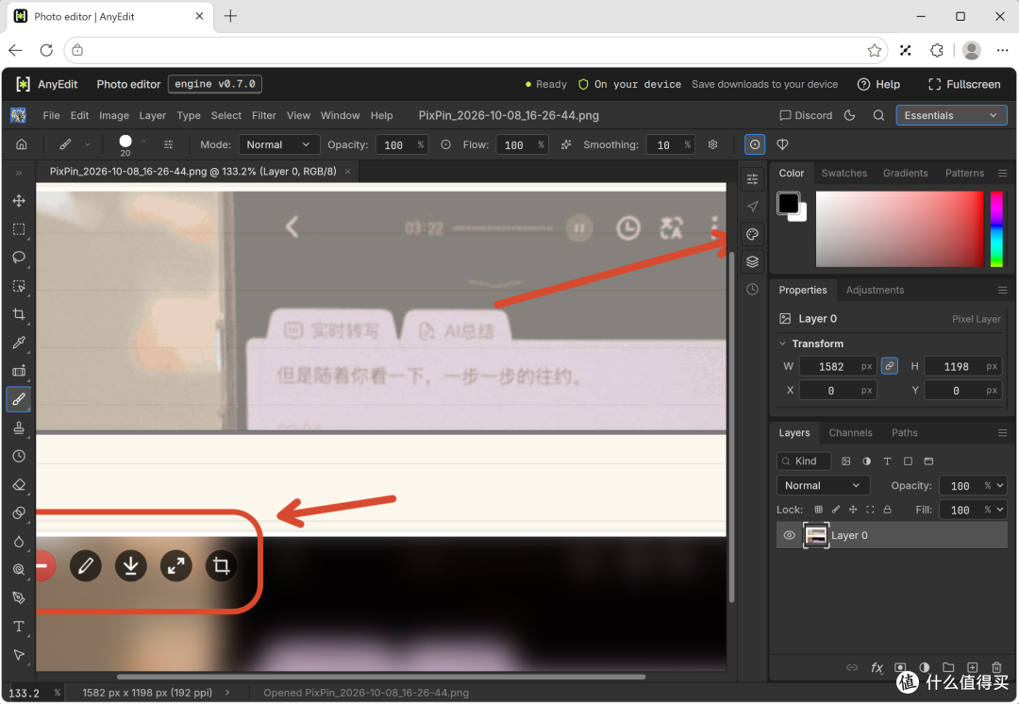Screen dimensions: 1019x704
Task: Select the History Brush tool
Action: (x=19, y=457)
